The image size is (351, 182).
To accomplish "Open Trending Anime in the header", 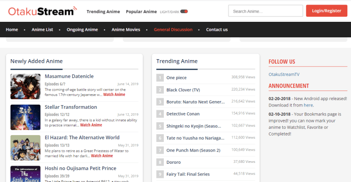I will [x=103, y=11].
